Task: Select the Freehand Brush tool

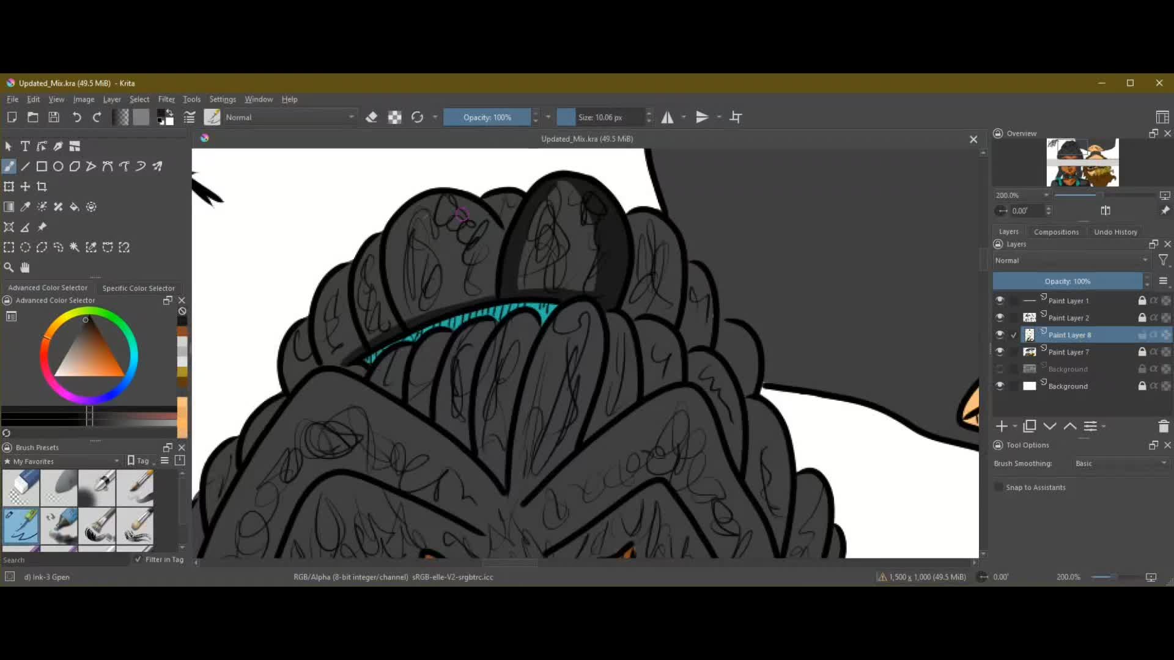Action: point(9,166)
